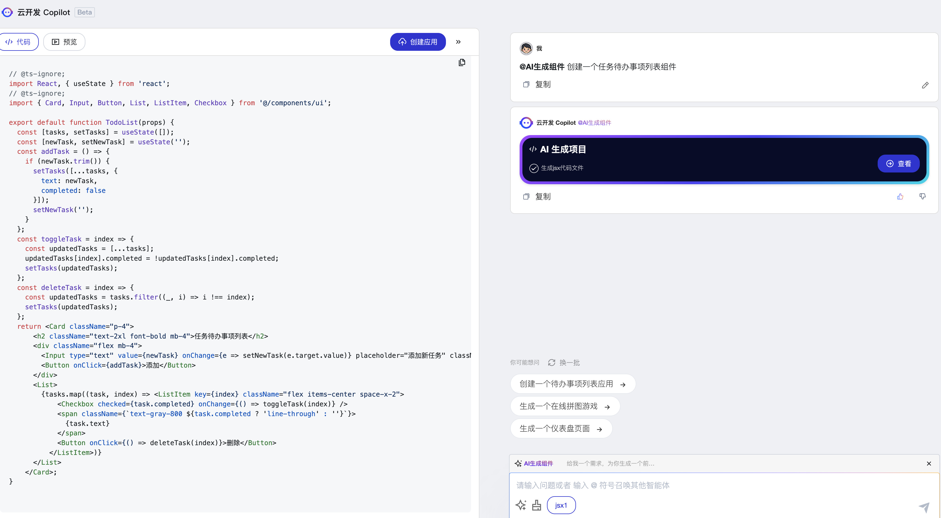Click the sparkle magic icon in input bar
This screenshot has height=518, width=941.
(521, 505)
